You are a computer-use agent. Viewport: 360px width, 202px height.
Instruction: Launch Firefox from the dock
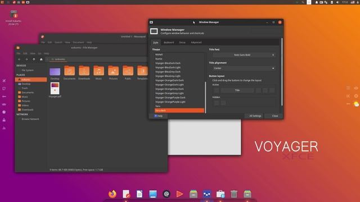coord(112,194)
